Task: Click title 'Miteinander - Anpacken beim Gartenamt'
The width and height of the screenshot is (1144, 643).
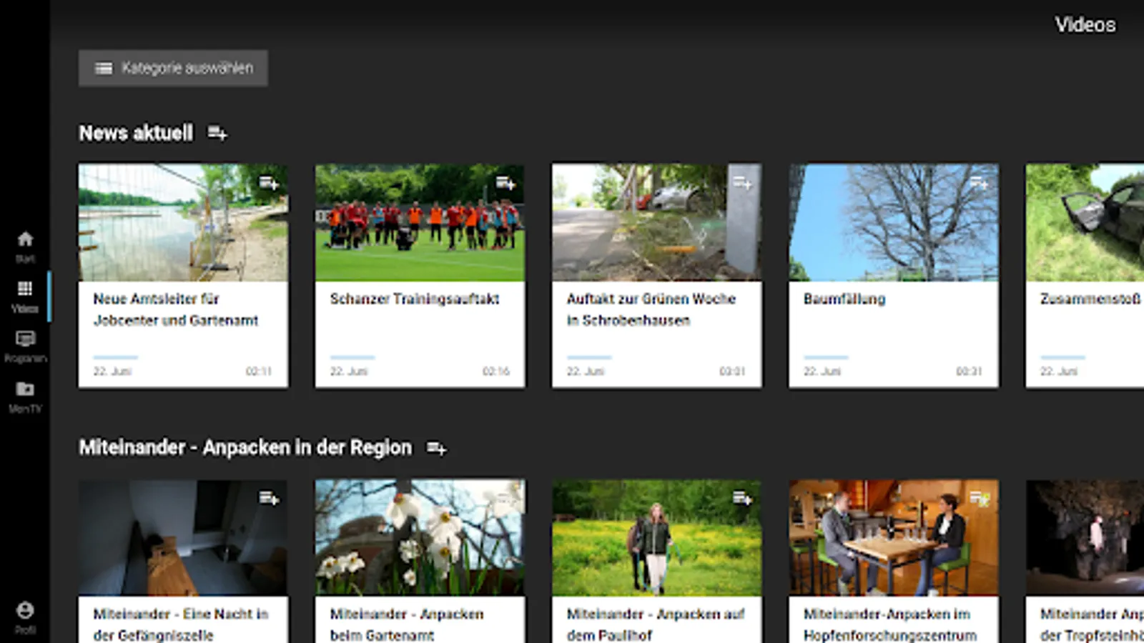Action: pyautogui.click(x=407, y=624)
